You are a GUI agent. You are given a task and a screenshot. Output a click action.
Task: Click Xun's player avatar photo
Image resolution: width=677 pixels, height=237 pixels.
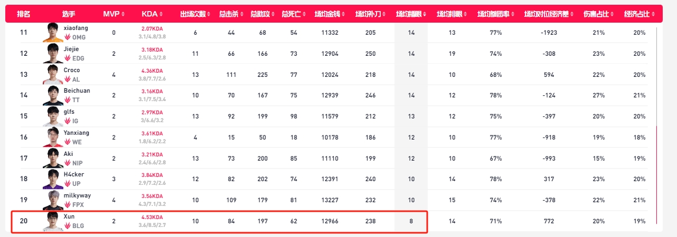click(x=53, y=221)
